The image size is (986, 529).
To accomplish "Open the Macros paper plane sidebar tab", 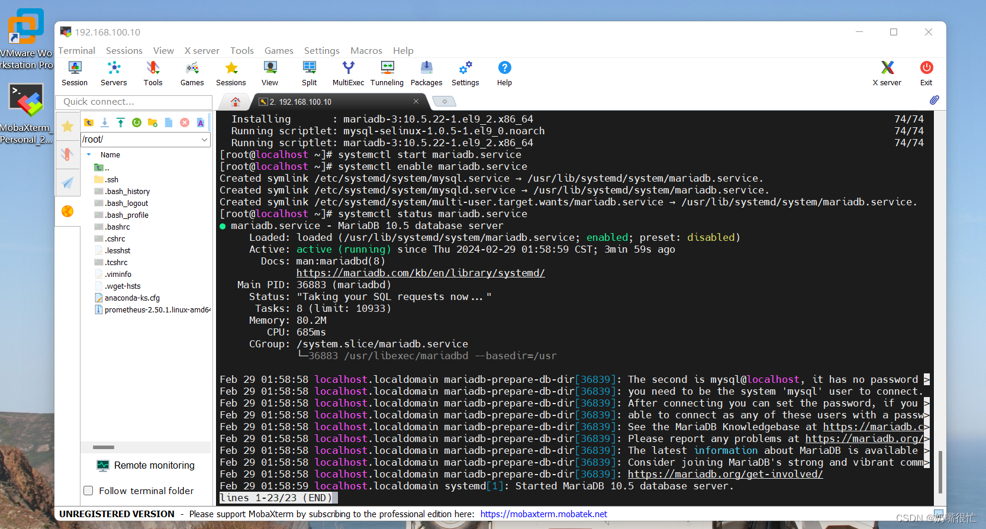I will [x=67, y=183].
